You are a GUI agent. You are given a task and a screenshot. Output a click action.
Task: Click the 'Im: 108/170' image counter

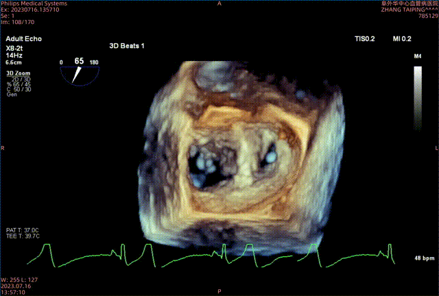point(16,20)
